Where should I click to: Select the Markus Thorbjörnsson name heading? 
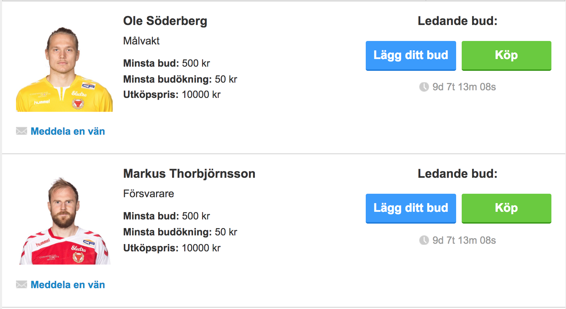(x=189, y=174)
